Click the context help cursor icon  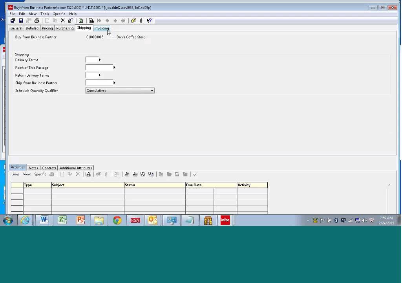click(x=149, y=20)
